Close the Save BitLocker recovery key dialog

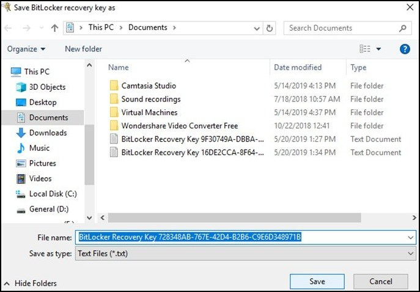click(x=410, y=7)
